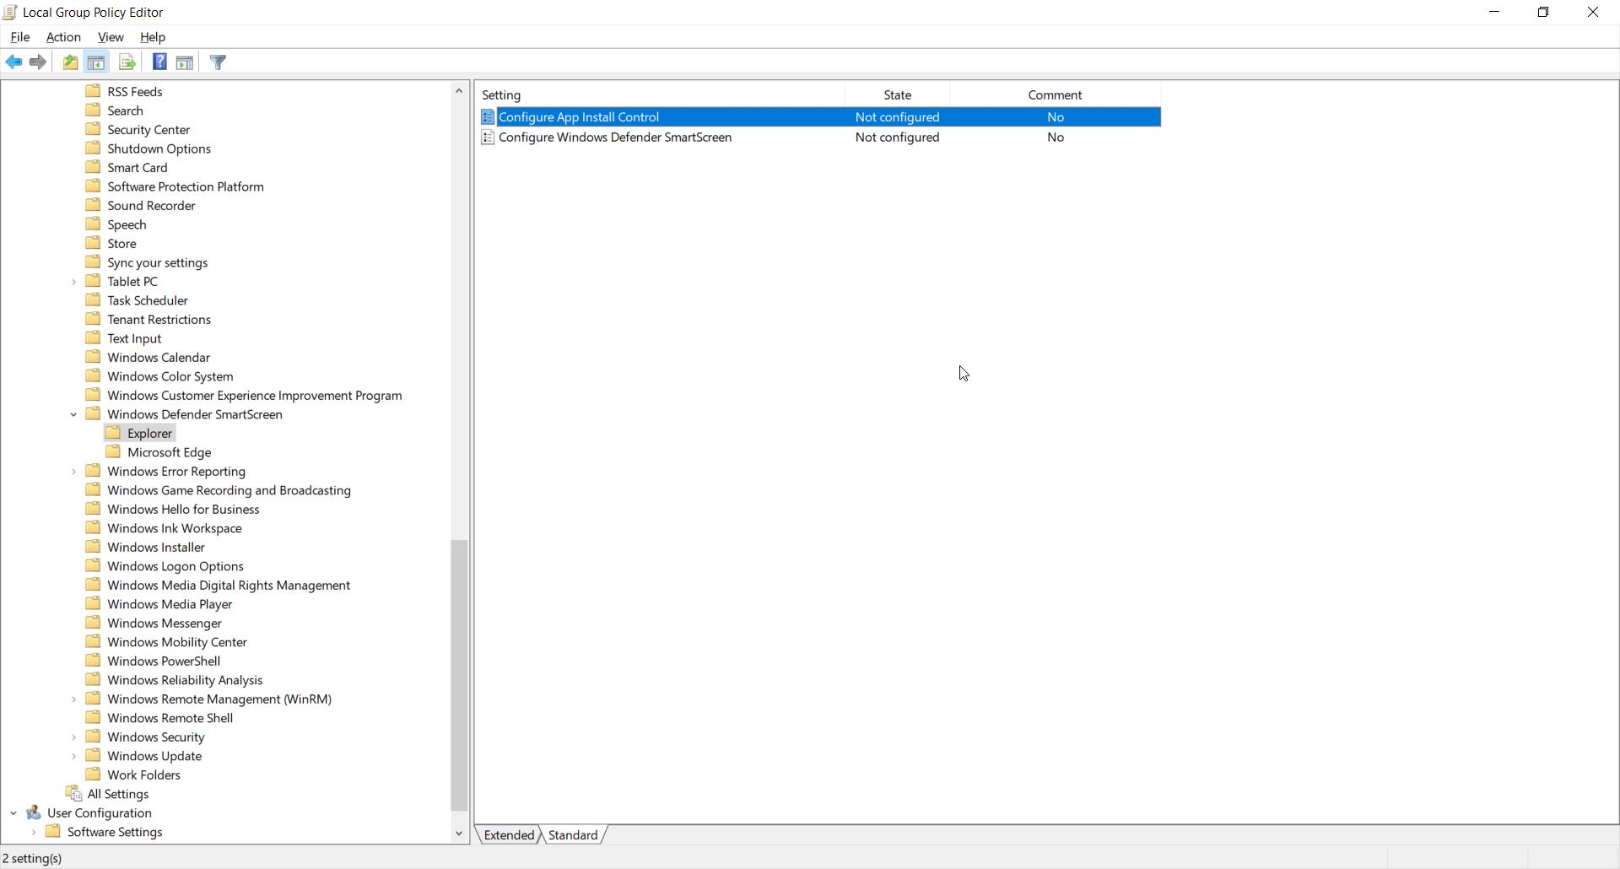Click the Task Scheduler folder icon
The width and height of the screenshot is (1620, 869).
point(94,300)
